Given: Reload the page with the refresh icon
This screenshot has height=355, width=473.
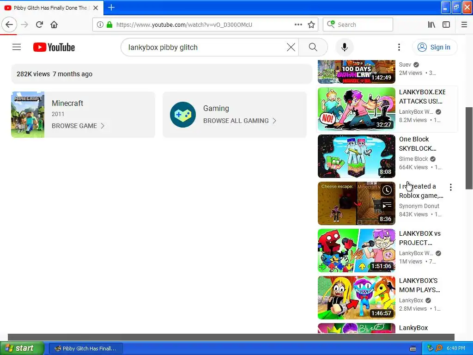Looking at the screenshot, I should 40,25.
